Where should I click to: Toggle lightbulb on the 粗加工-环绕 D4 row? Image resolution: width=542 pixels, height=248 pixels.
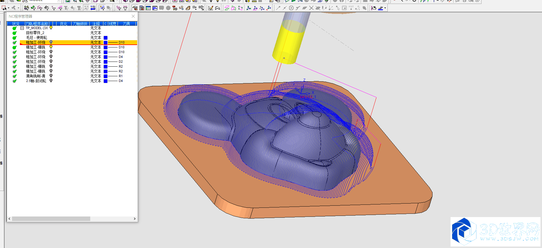point(51,56)
